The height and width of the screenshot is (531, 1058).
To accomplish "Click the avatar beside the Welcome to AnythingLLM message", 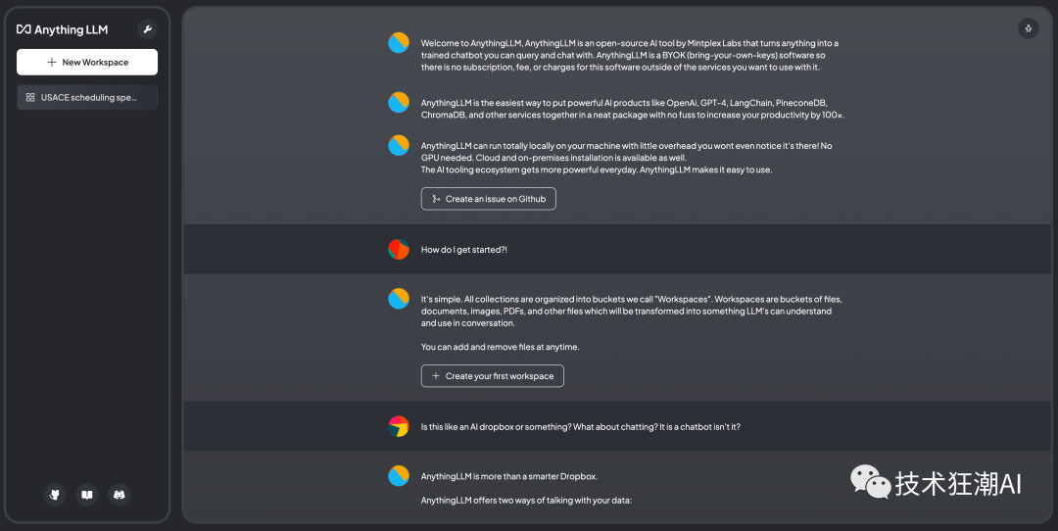I will [399, 42].
